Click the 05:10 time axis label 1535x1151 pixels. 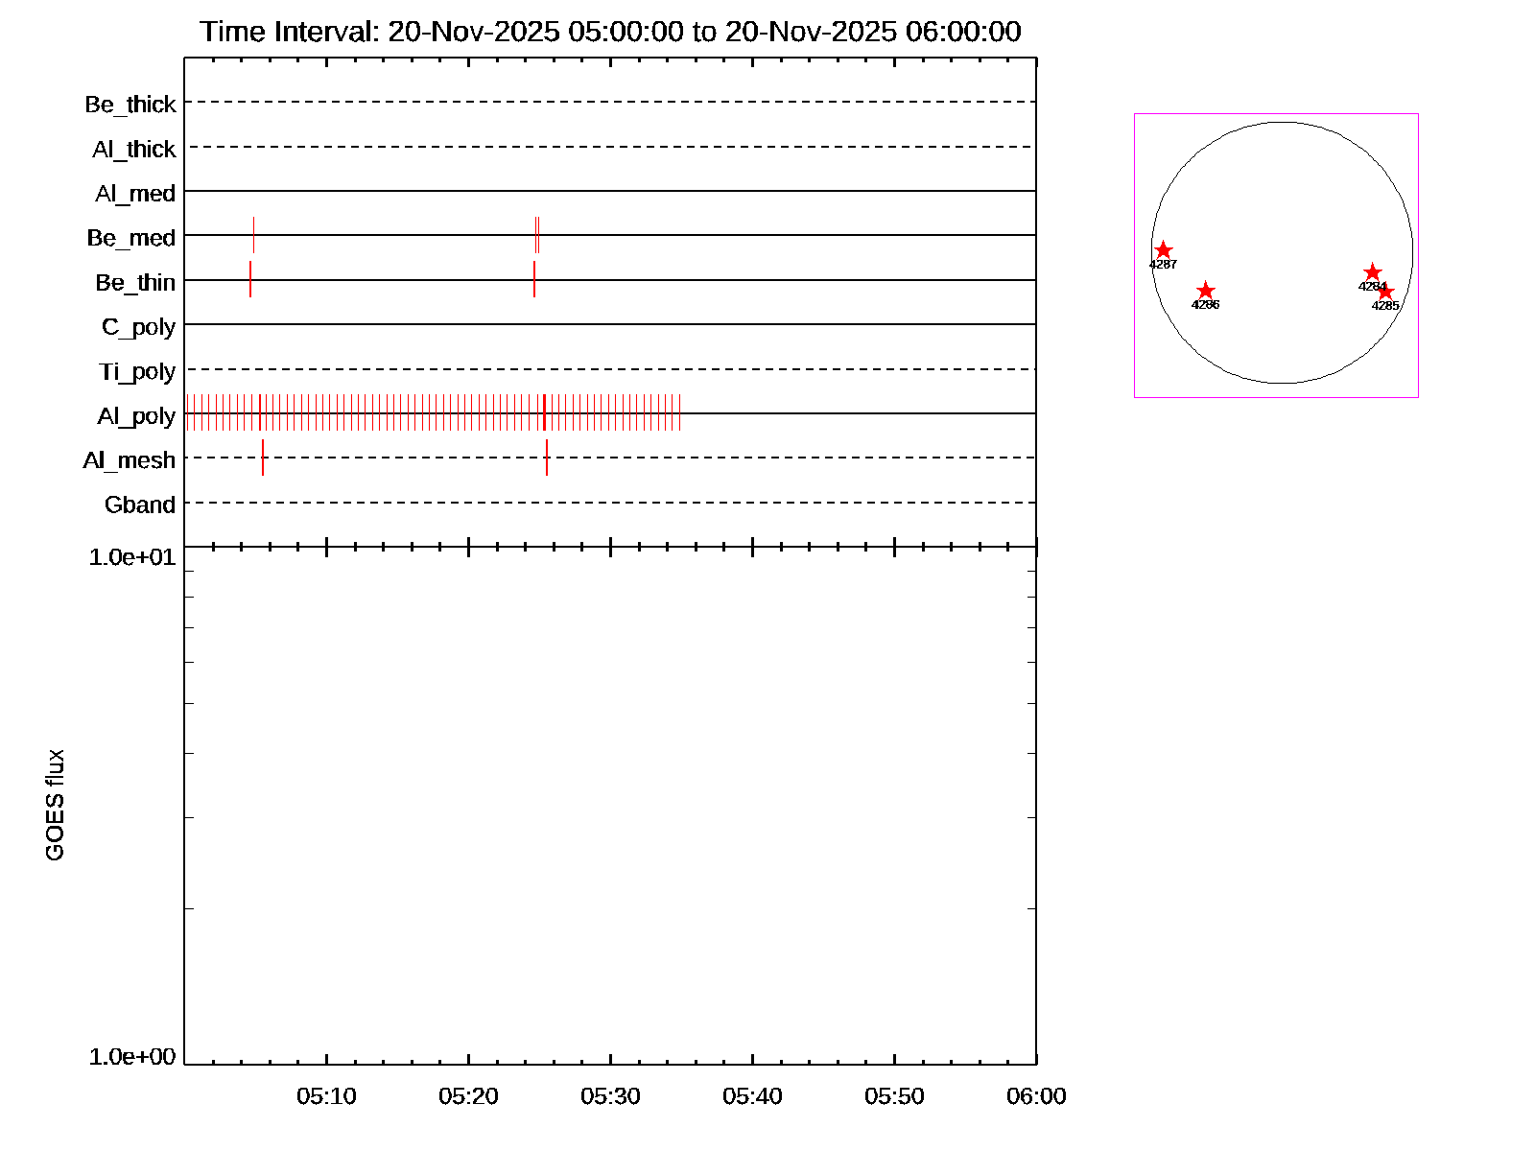pos(326,1096)
